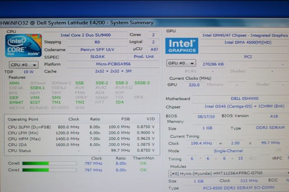This screenshot has height=192, width=289.
Task: Click the memory clock 199.4 MHz value
Action: point(201,143)
